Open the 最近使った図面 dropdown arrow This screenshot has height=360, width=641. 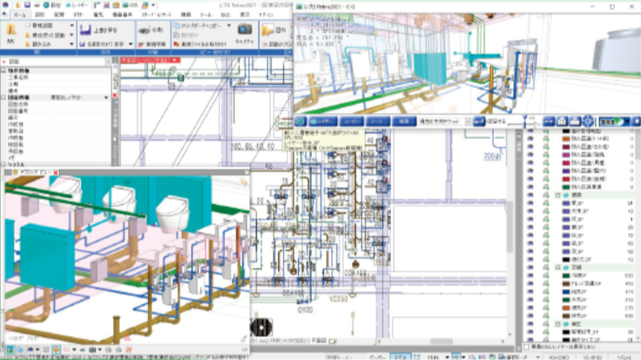click(x=72, y=35)
